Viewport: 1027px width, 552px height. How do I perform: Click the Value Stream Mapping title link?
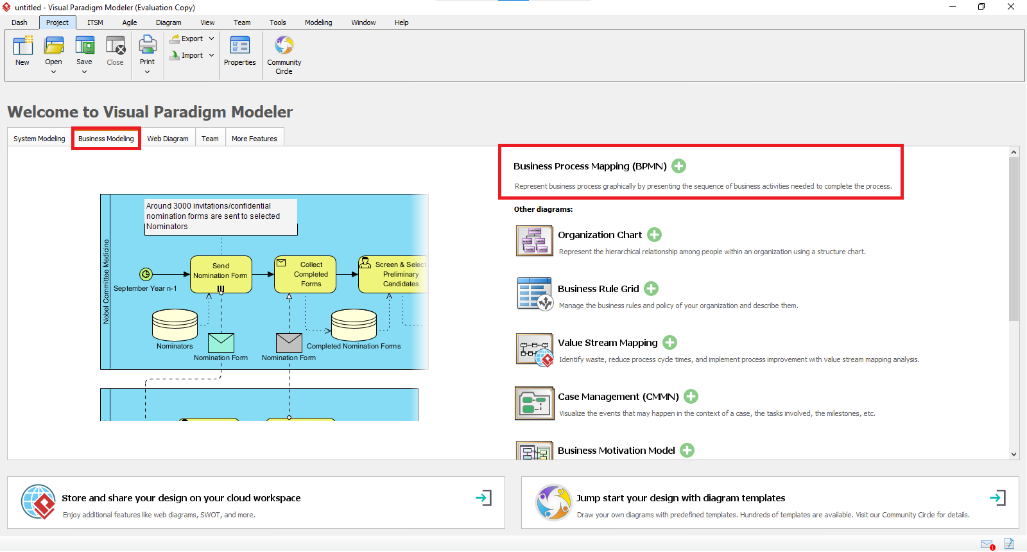[x=608, y=343]
